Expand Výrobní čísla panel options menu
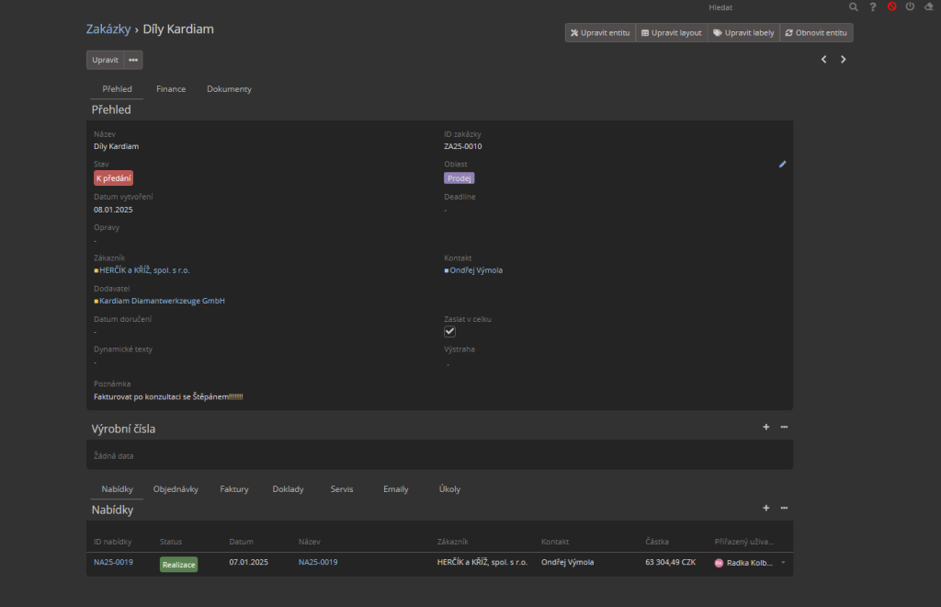 784,428
